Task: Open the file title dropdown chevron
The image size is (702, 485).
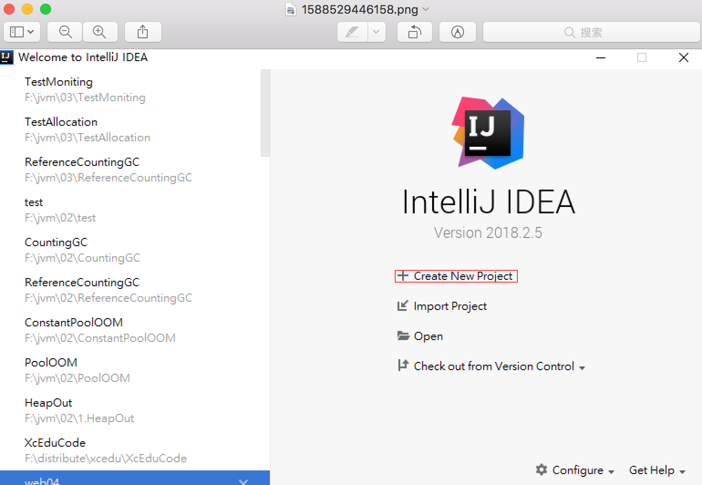Action: [x=426, y=9]
